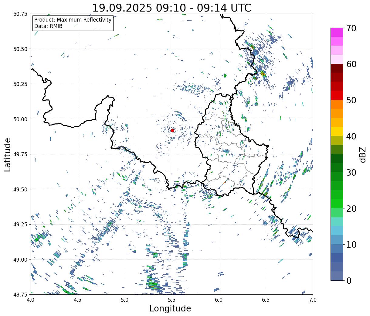Click the red radar location marker

coord(172,130)
